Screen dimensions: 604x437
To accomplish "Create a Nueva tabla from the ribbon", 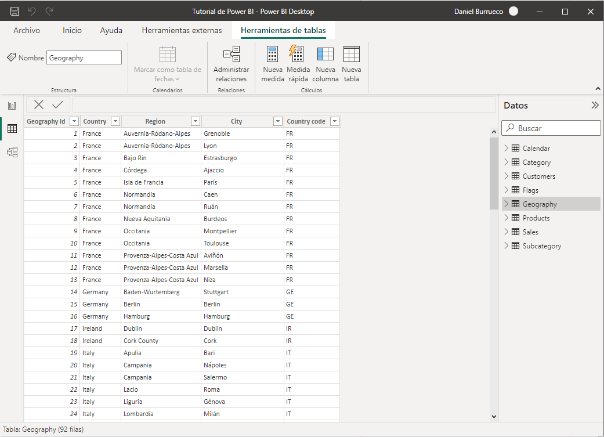I will point(351,55).
